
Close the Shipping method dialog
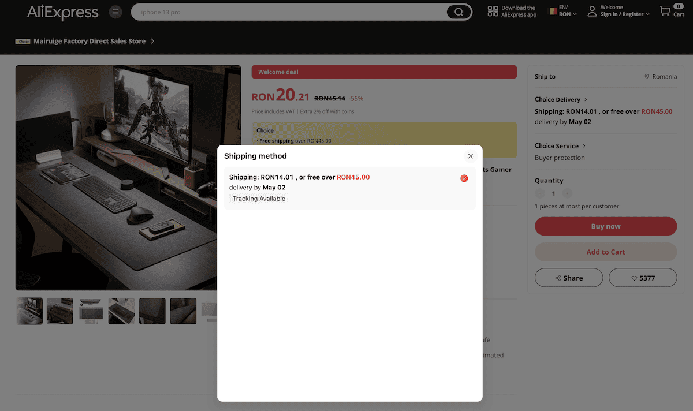coord(470,156)
